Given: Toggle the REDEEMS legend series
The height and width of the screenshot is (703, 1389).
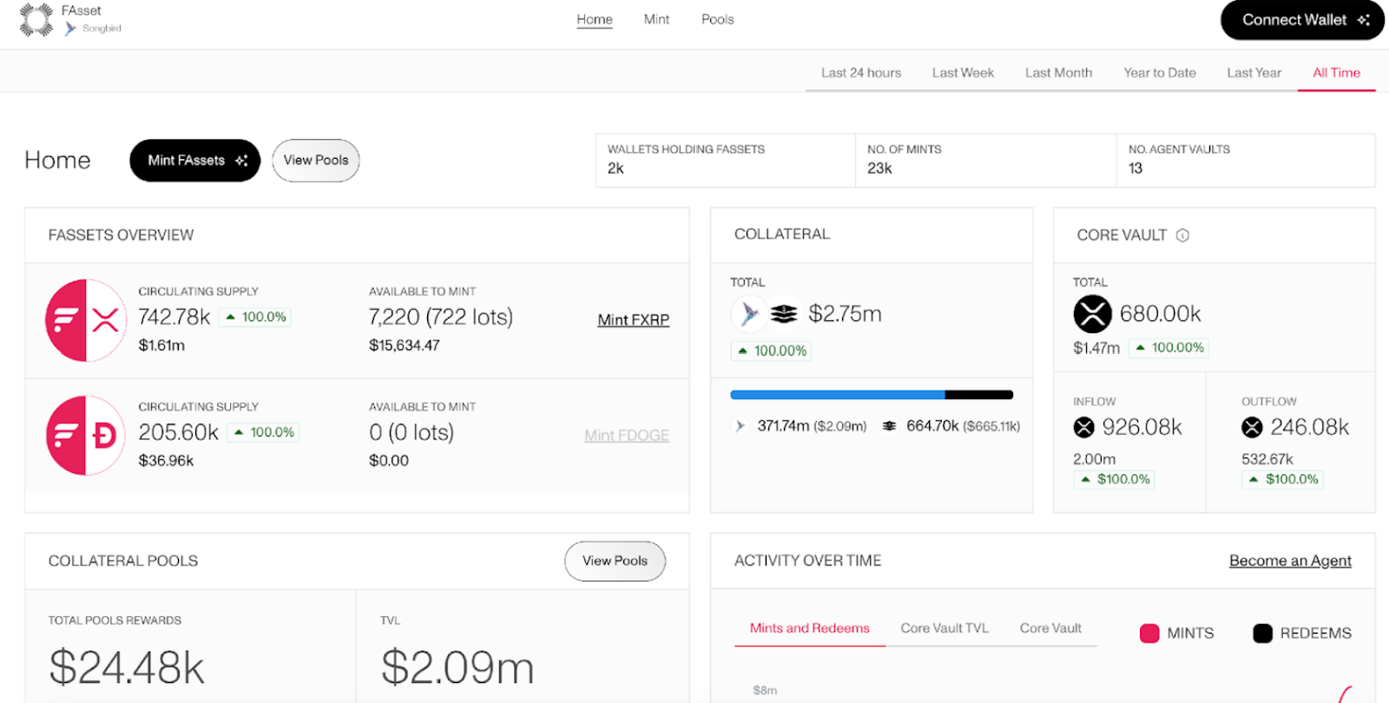Looking at the screenshot, I should (x=1302, y=634).
